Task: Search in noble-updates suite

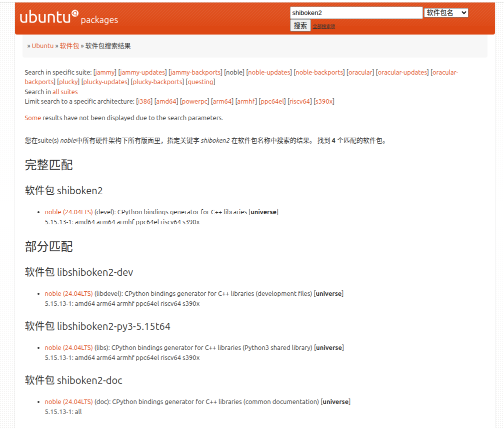Action: click(269, 73)
